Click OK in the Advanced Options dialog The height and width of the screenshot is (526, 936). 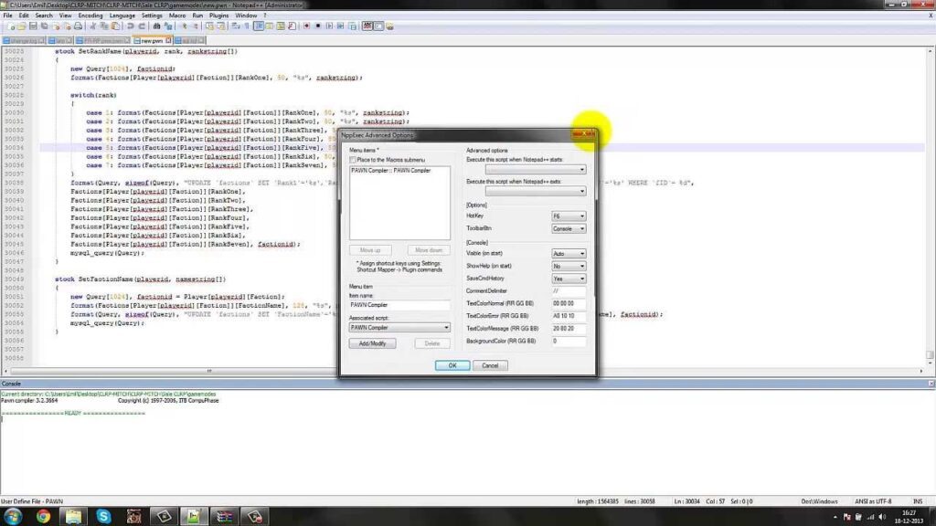point(452,365)
